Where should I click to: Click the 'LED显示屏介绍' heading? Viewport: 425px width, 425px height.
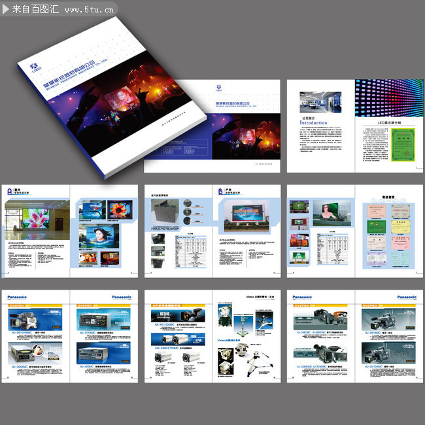click(x=389, y=122)
